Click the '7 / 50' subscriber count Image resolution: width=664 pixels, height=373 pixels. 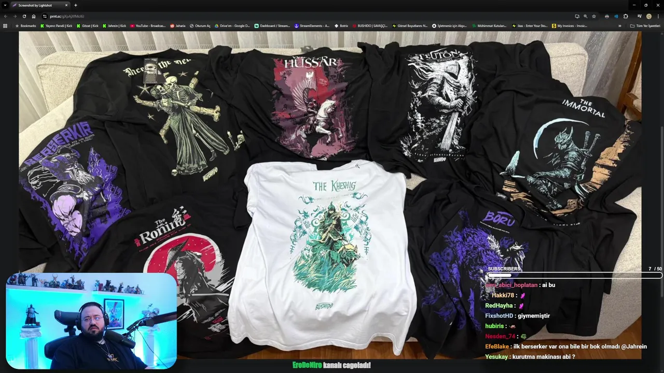[x=655, y=269]
